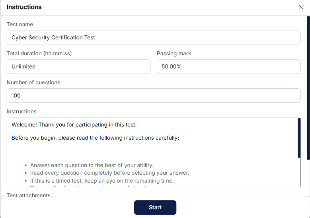Click the "Total duration (hh:mm:ss)" label
The height and width of the screenshot is (218, 310).
39,53
